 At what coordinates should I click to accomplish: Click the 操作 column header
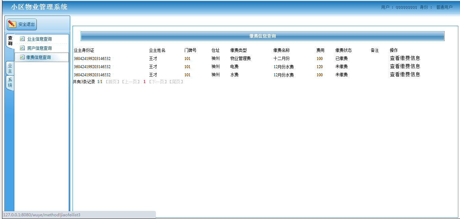[x=394, y=50]
